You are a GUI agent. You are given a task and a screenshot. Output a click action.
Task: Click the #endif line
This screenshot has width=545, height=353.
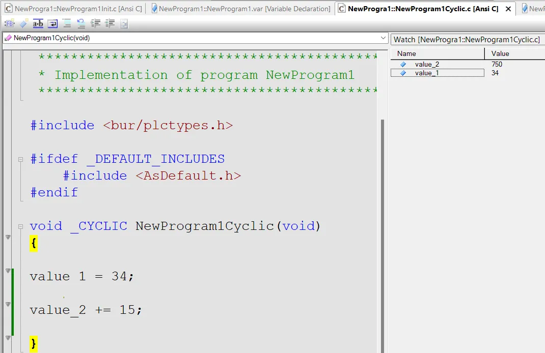click(54, 192)
